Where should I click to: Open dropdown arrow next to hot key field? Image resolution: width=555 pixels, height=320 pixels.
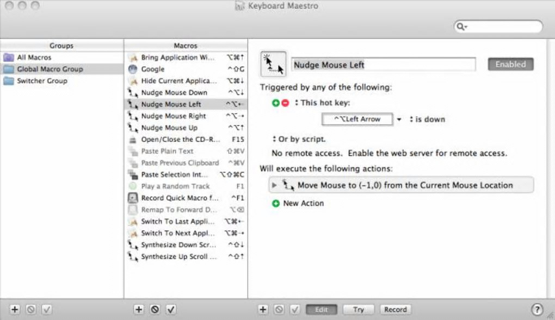[x=399, y=120]
